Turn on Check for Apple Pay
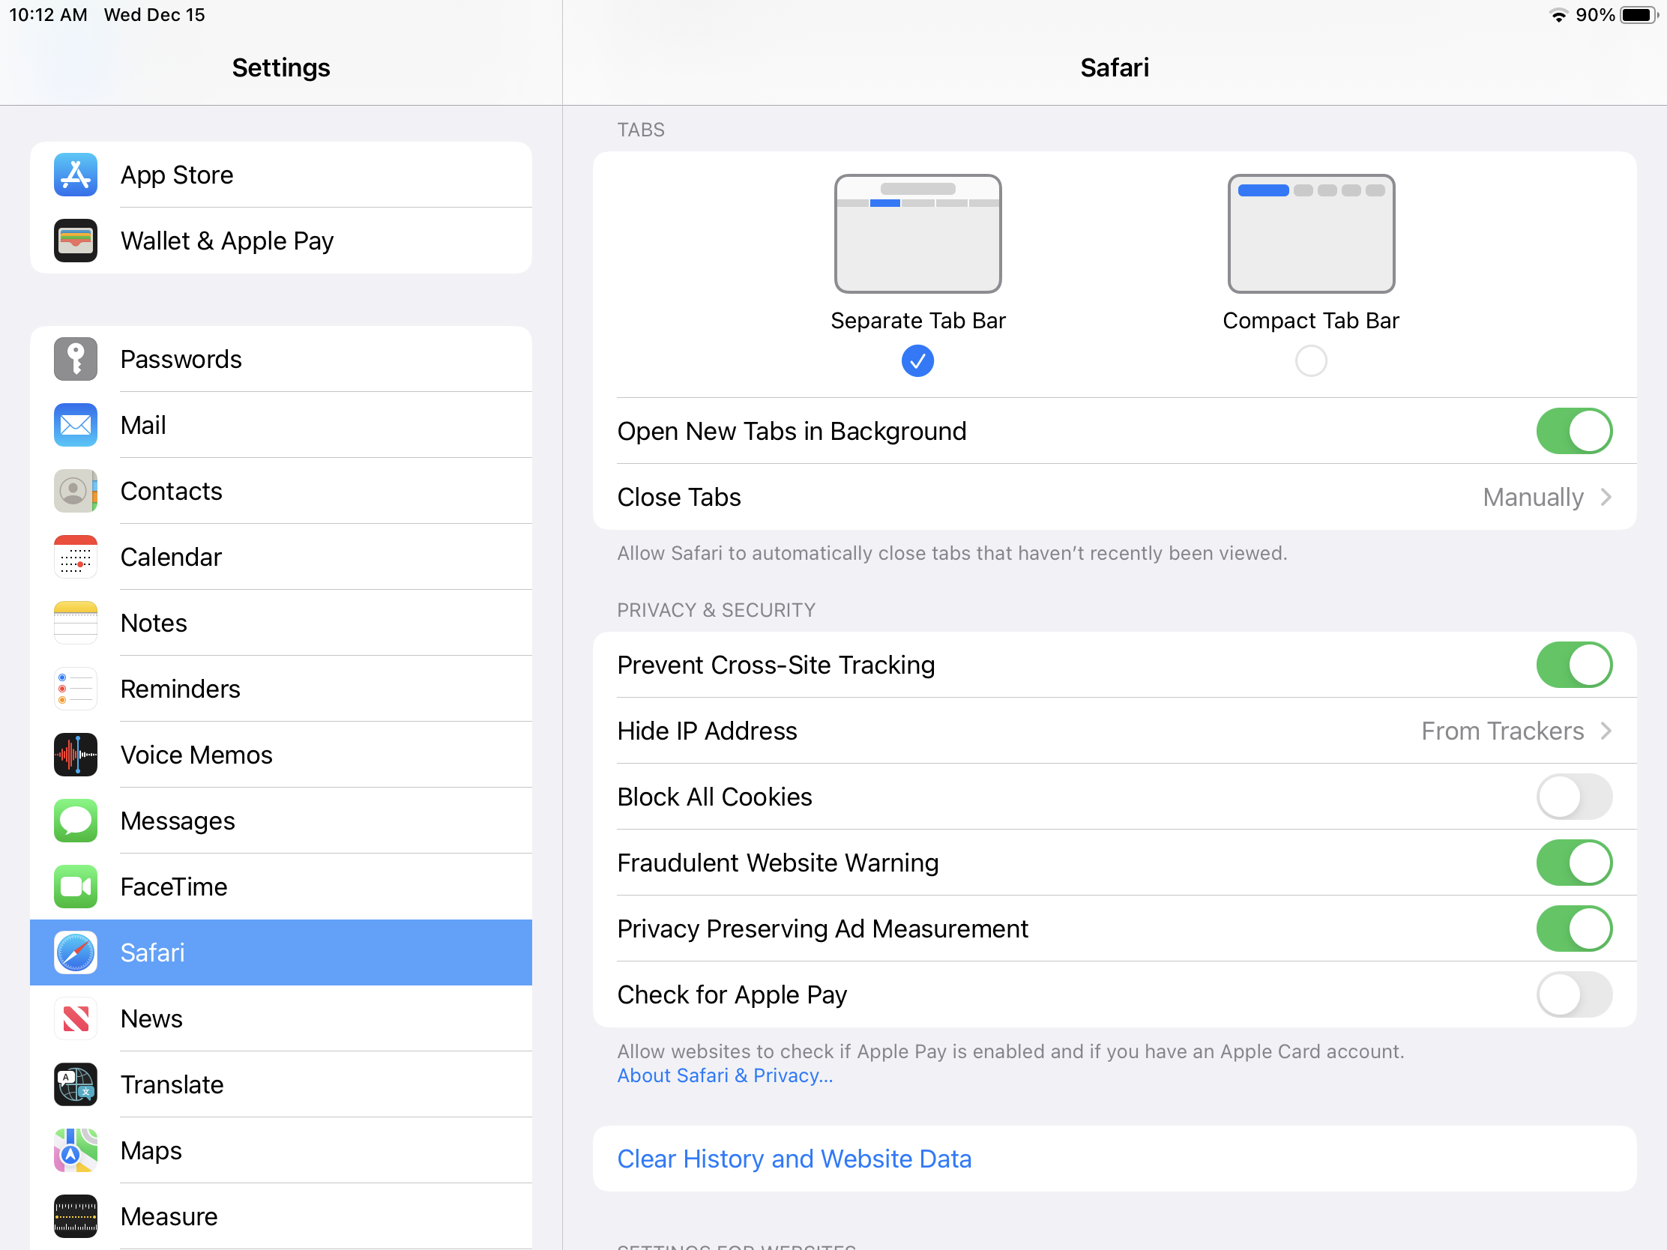 tap(1573, 994)
